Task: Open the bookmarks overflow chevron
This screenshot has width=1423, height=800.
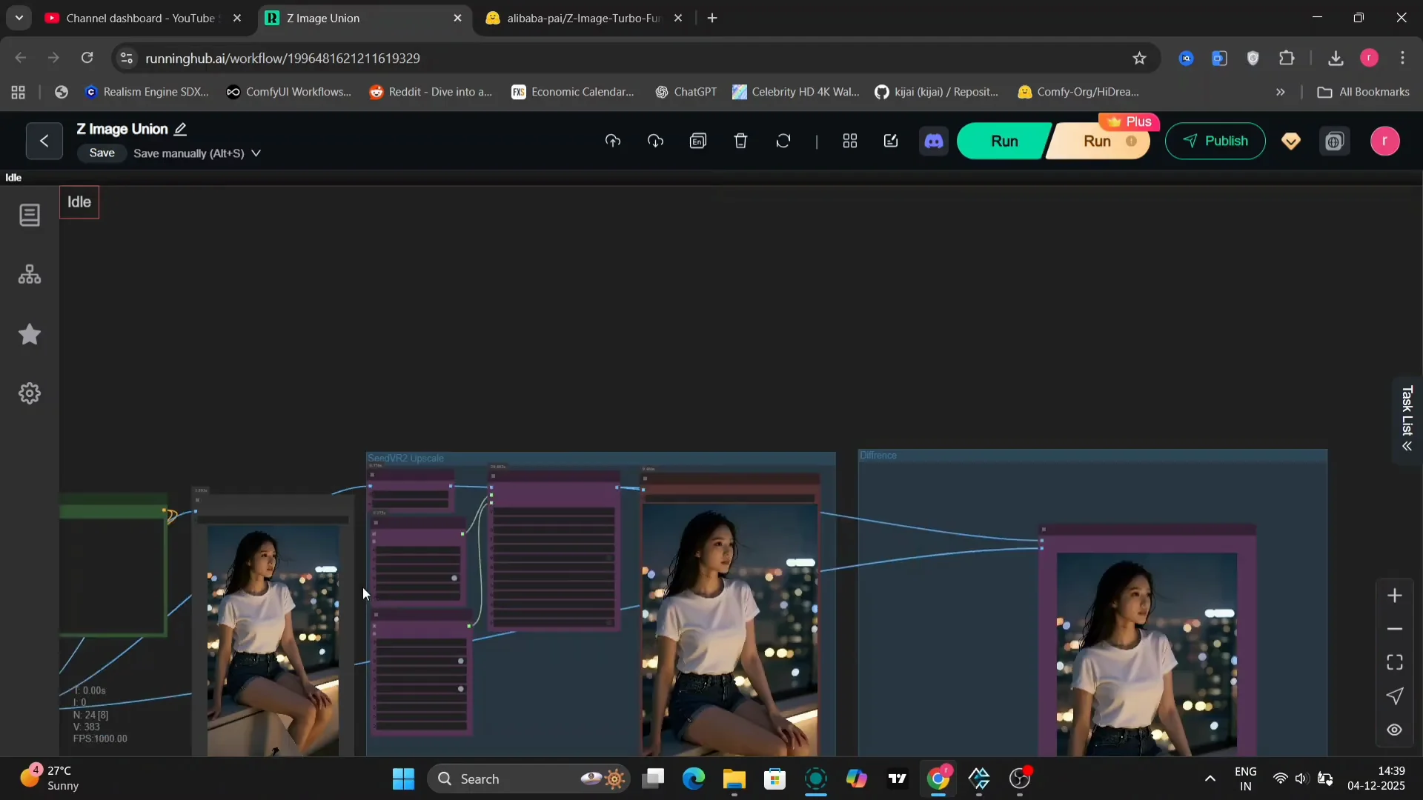Action: pyautogui.click(x=1280, y=92)
